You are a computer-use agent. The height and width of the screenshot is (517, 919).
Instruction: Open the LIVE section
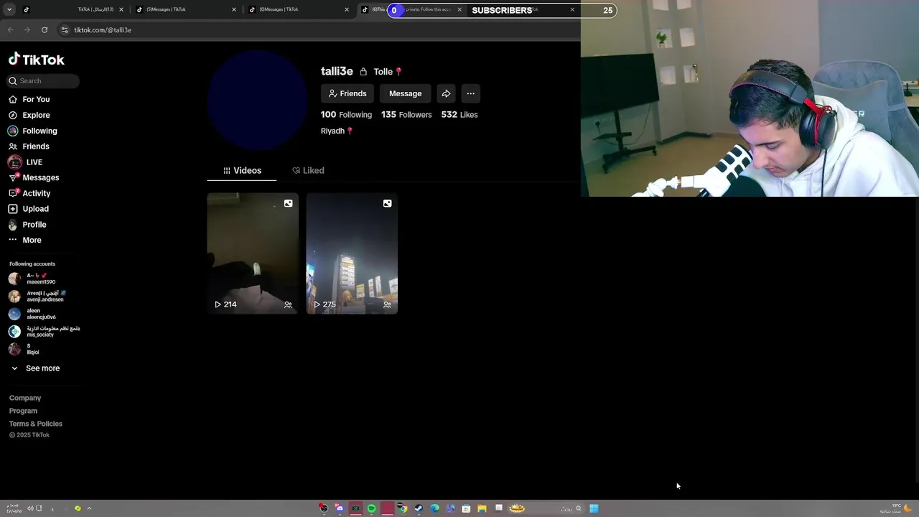point(34,162)
